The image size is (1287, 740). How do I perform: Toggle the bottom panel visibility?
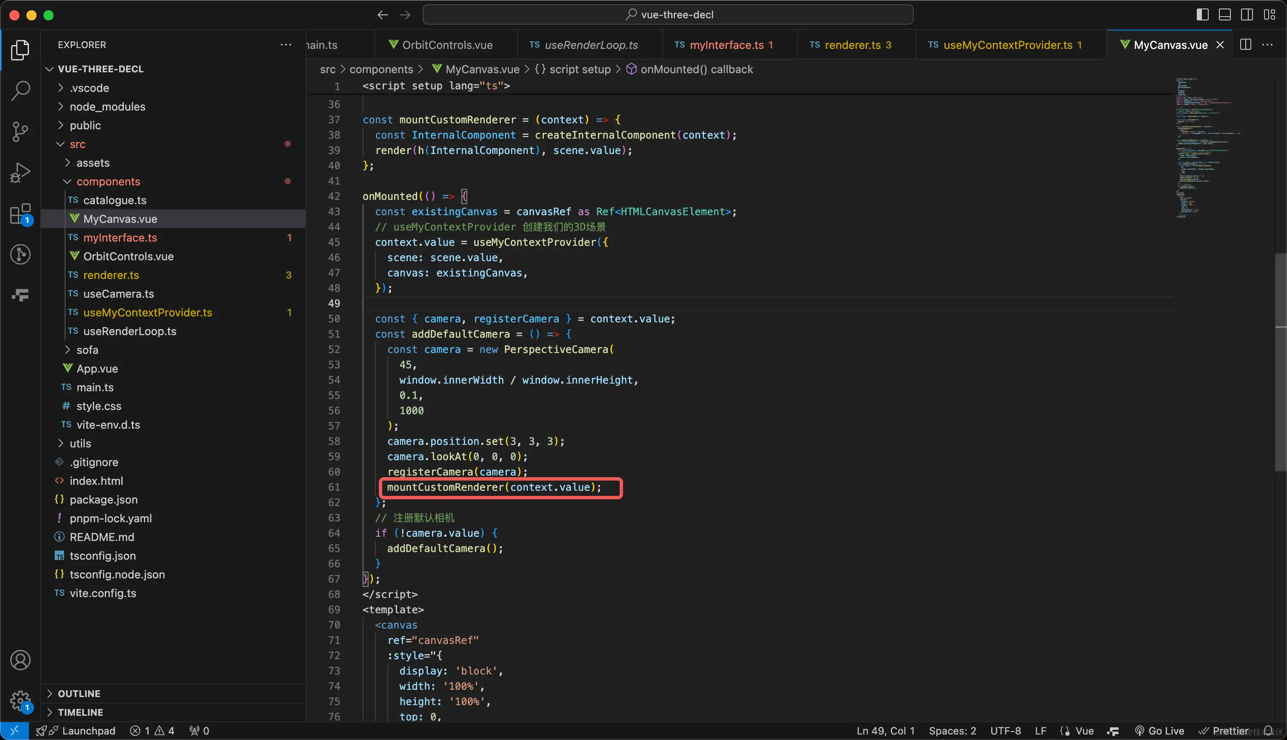[1224, 15]
